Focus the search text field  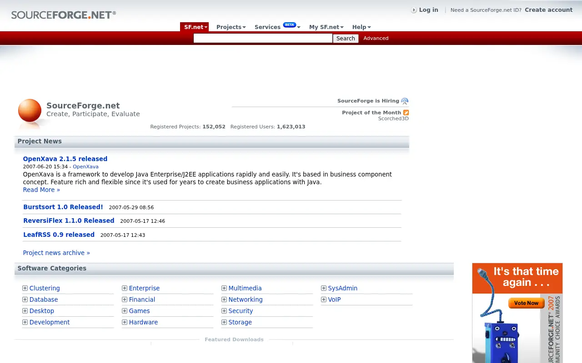(x=263, y=39)
